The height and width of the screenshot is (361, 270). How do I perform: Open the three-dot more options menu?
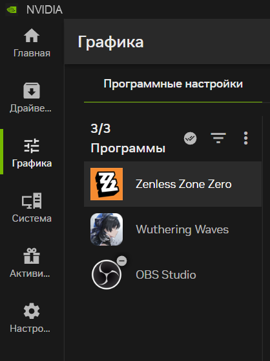click(245, 138)
